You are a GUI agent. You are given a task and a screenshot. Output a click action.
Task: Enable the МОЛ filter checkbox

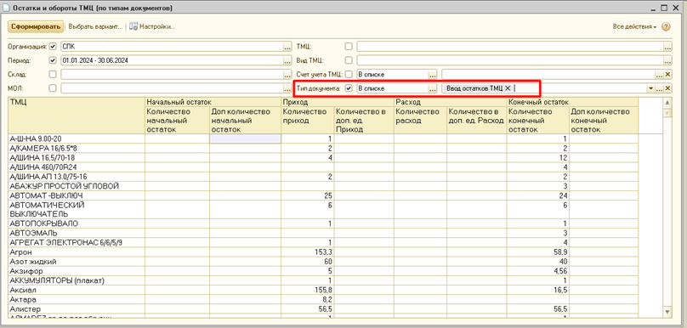(x=53, y=88)
